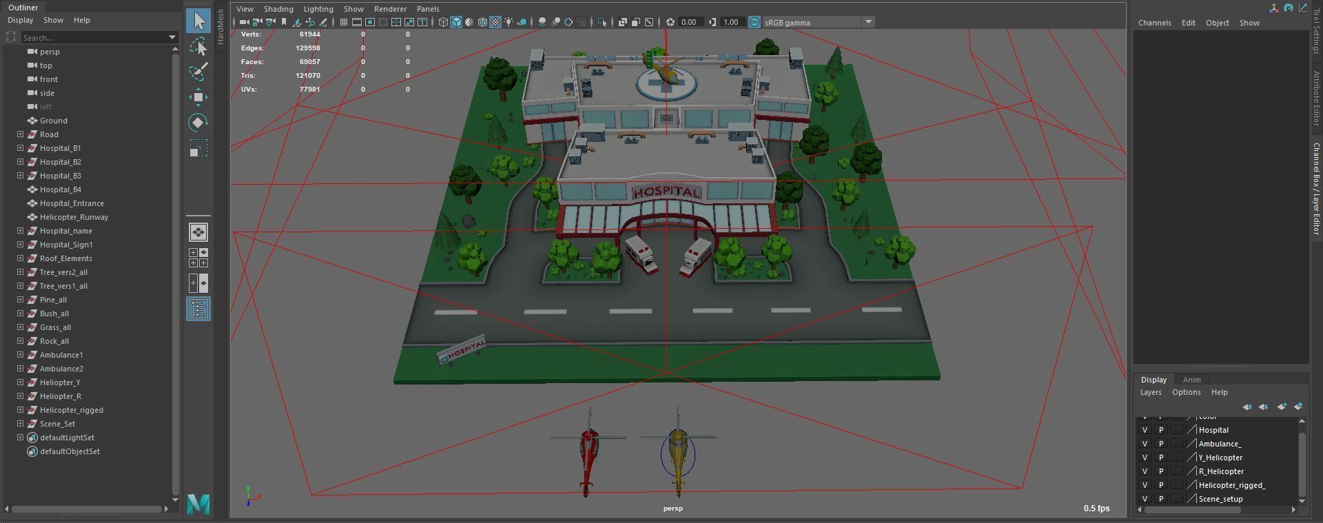This screenshot has width=1323, height=523.
Task: Toggle visibility V of Hospital layer
Action: (1145, 430)
